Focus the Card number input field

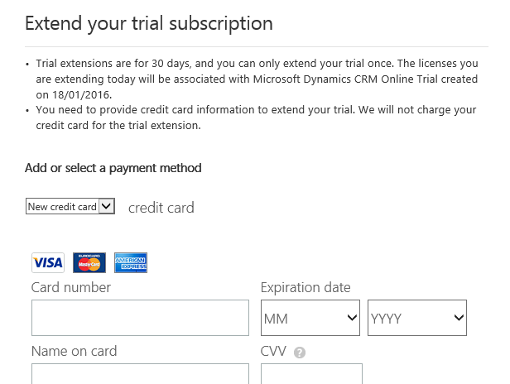click(x=140, y=318)
